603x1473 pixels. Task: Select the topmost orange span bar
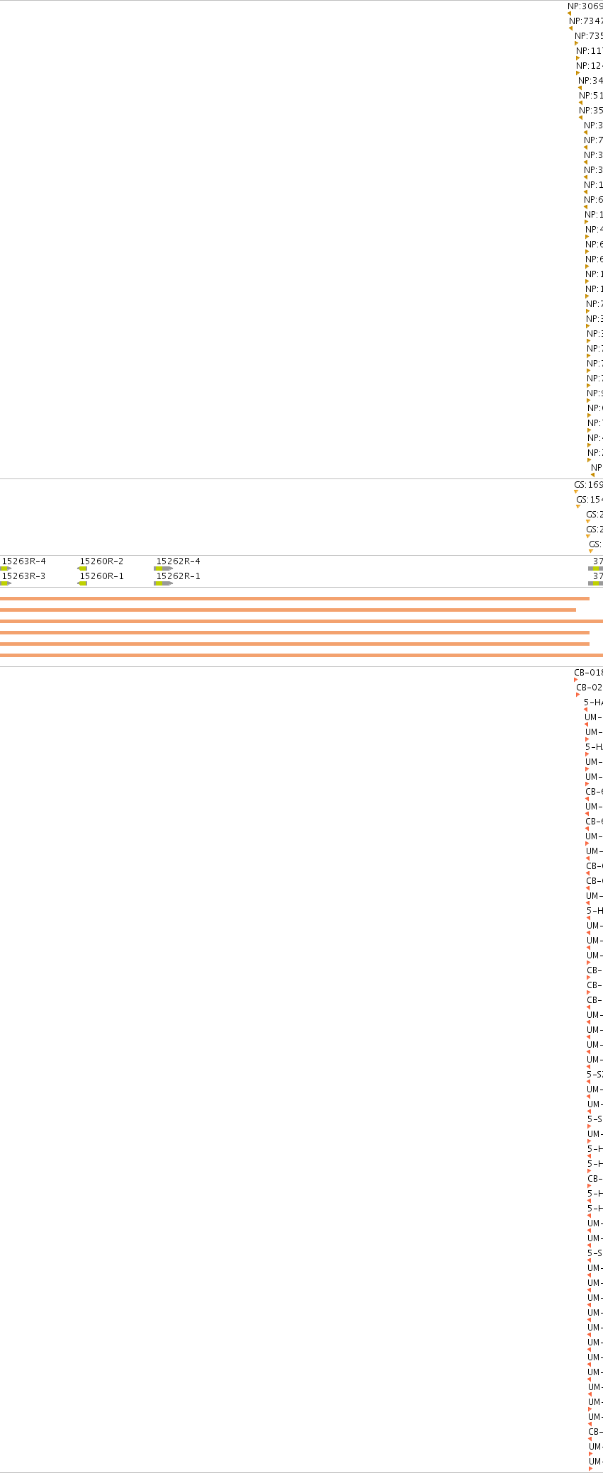point(295,598)
